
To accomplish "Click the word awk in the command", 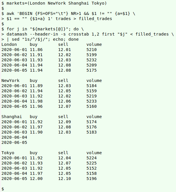I will [10, 13].
